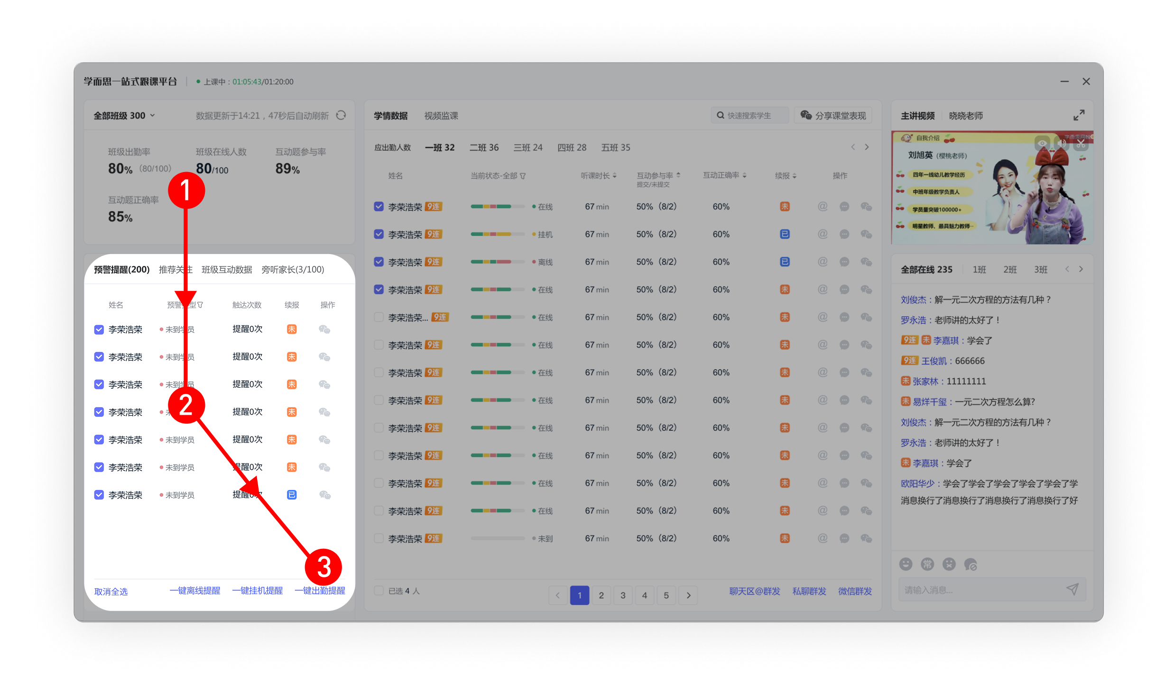Screen dimensions: 1165x683
Task: Click the WeChat icon on 挂机 row
Action: [866, 234]
